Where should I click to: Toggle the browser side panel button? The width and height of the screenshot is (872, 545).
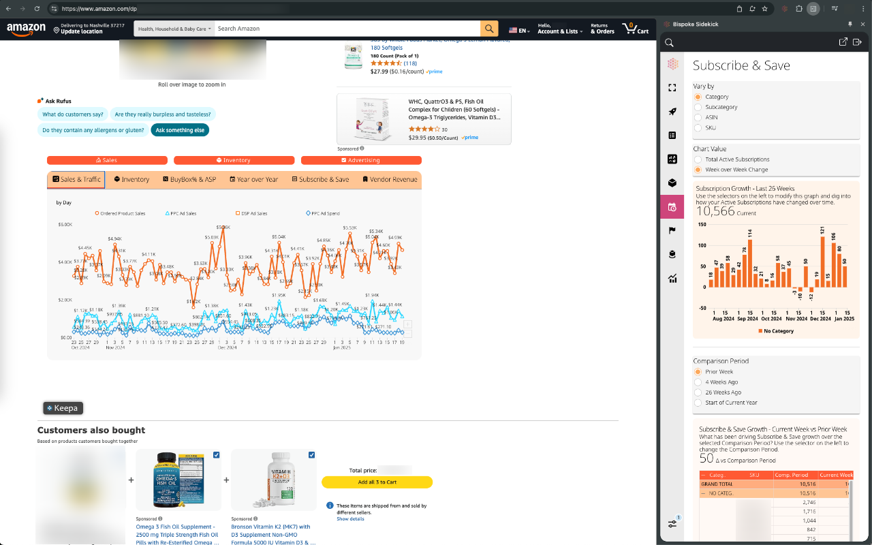(813, 9)
